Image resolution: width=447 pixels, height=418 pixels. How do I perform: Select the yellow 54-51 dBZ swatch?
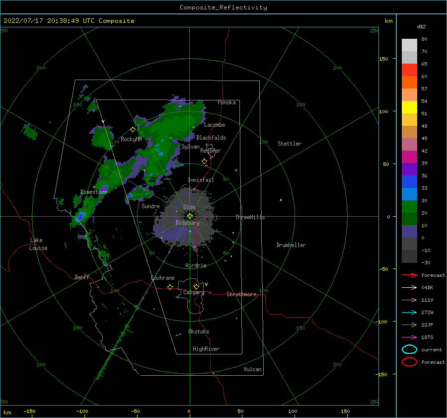(409, 107)
